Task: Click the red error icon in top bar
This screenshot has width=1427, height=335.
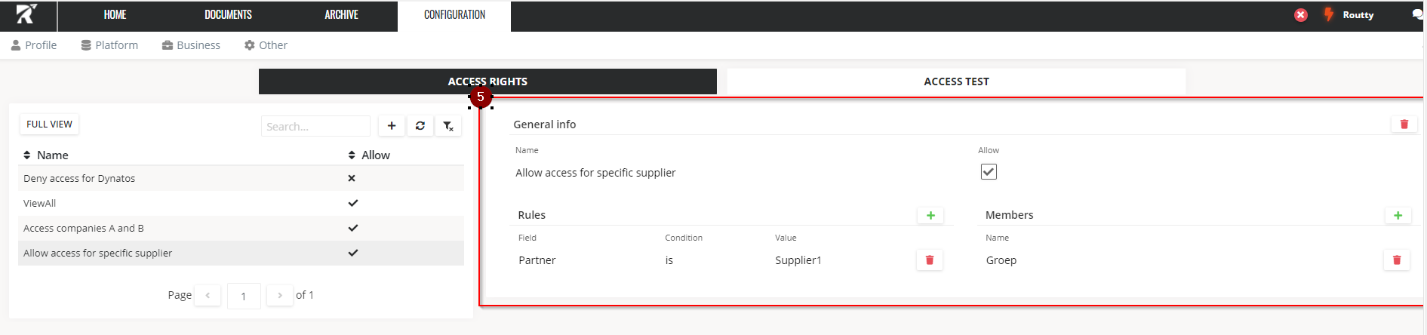Action: point(1301,15)
